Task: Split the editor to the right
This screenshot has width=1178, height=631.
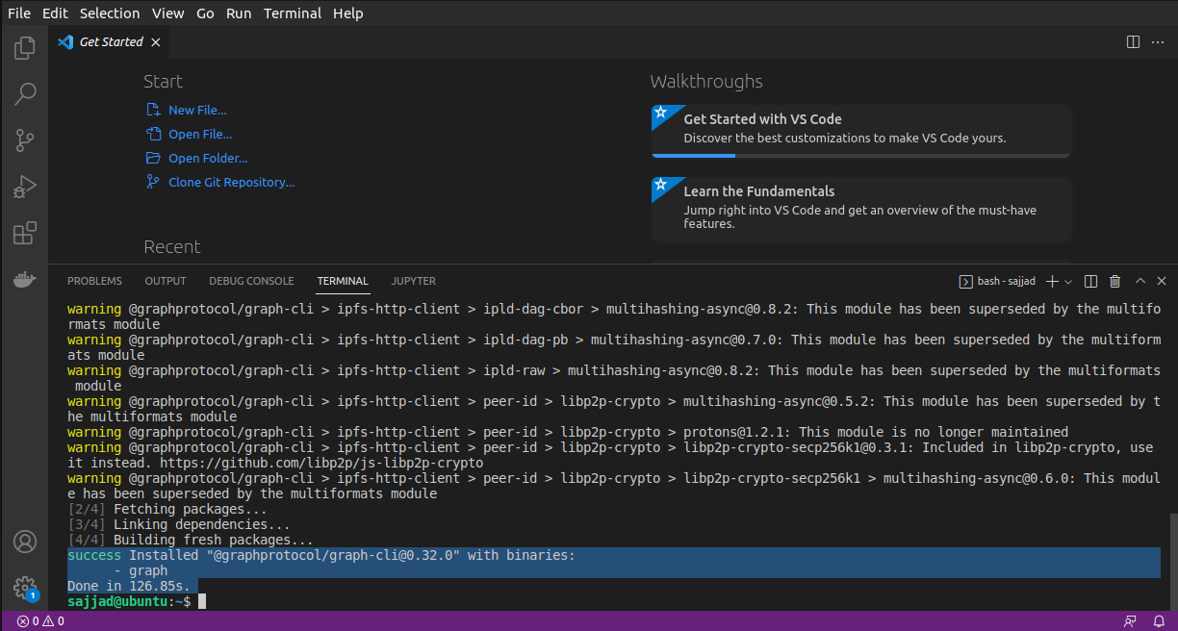Action: tap(1133, 42)
